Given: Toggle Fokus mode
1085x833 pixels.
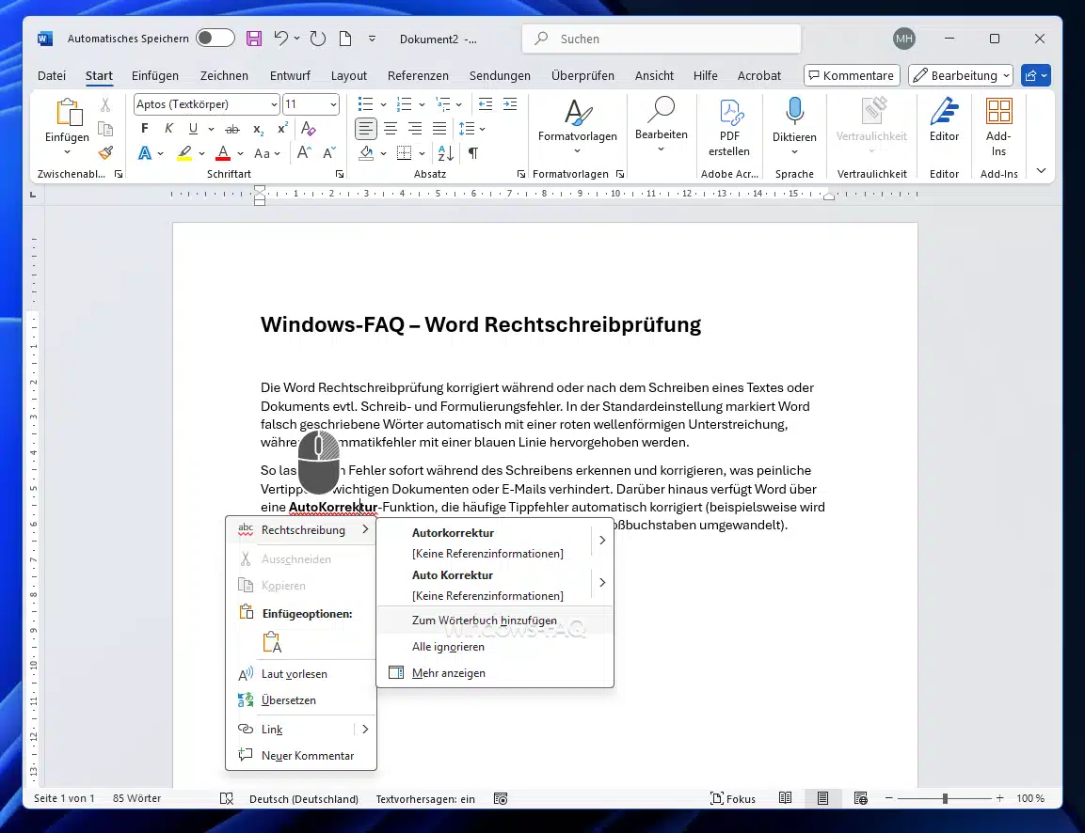Looking at the screenshot, I should pyautogui.click(x=733, y=798).
